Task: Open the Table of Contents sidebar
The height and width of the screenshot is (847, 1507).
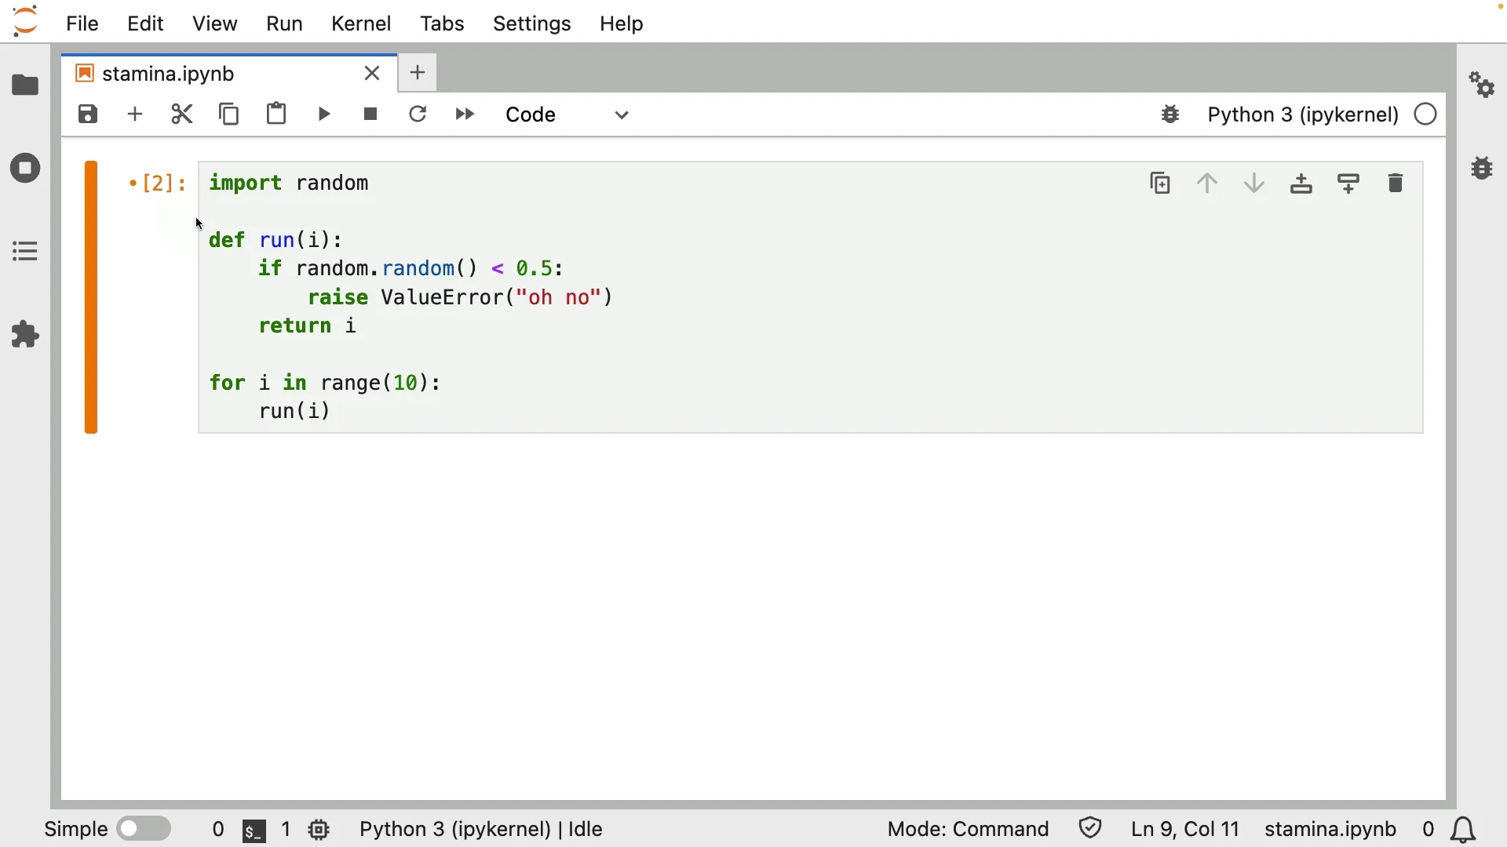Action: pos(25,252)
